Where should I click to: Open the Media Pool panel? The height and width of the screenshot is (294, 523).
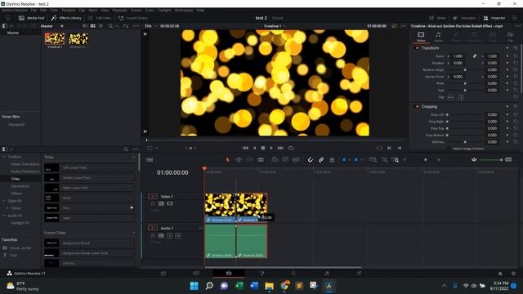pyautogui.click(x=32, y=18)
